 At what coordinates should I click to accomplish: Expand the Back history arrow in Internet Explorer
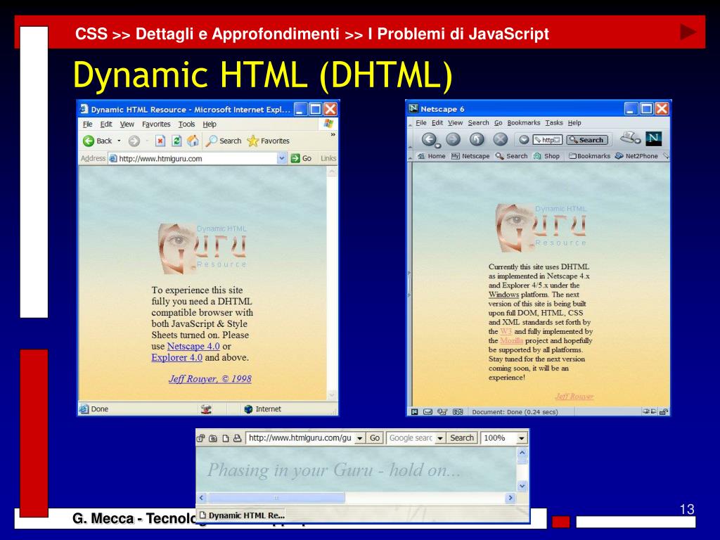coord(120,141)
